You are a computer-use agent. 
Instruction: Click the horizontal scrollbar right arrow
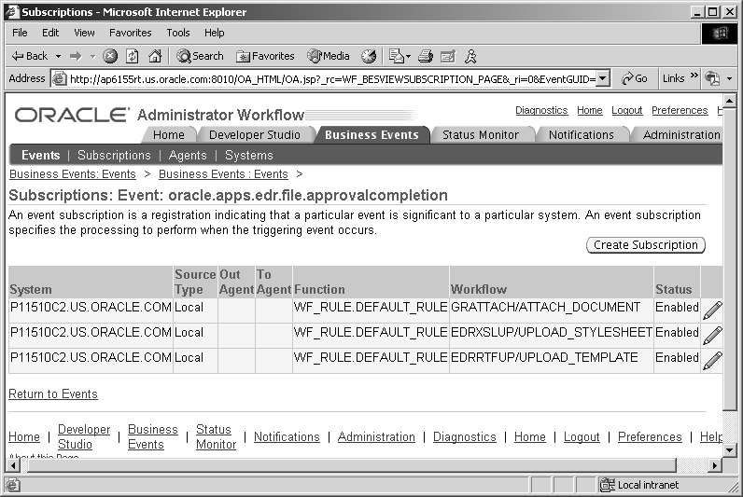coord(716,465)
